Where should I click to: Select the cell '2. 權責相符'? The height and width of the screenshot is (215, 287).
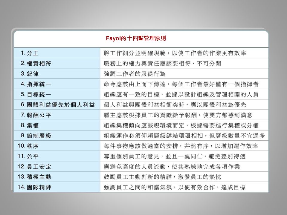coord(57,63)
